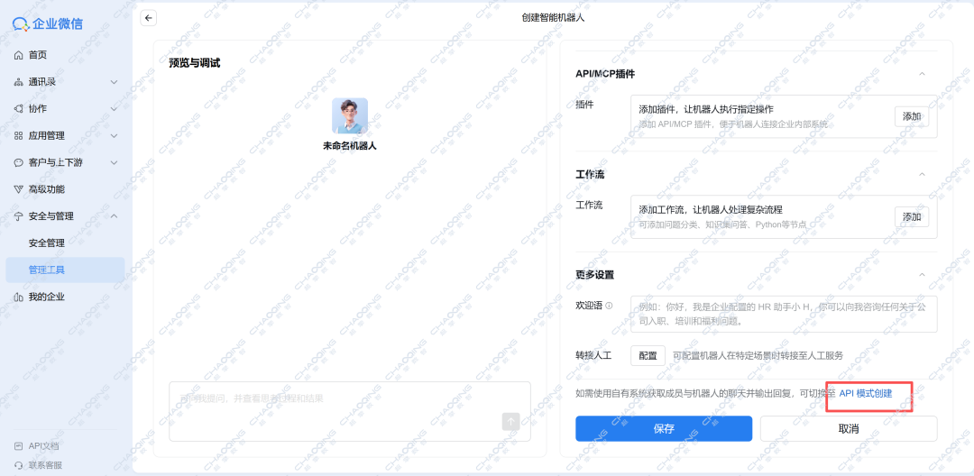Click the 企业微信 logo
Screen dimensions: 974x476
coord(48,23)
